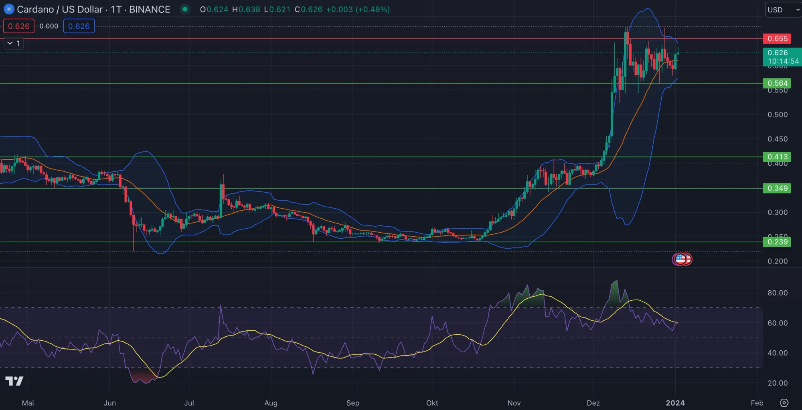Click the blue buy price 0.626 button

click(x=79, y=26)
